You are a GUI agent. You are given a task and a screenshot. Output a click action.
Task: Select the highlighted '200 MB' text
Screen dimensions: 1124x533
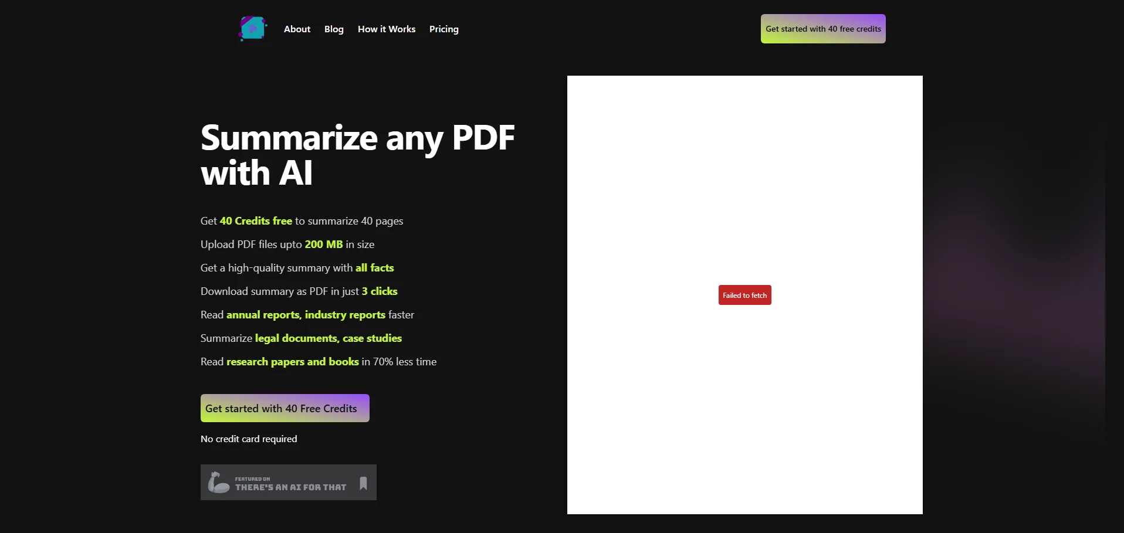323,245
